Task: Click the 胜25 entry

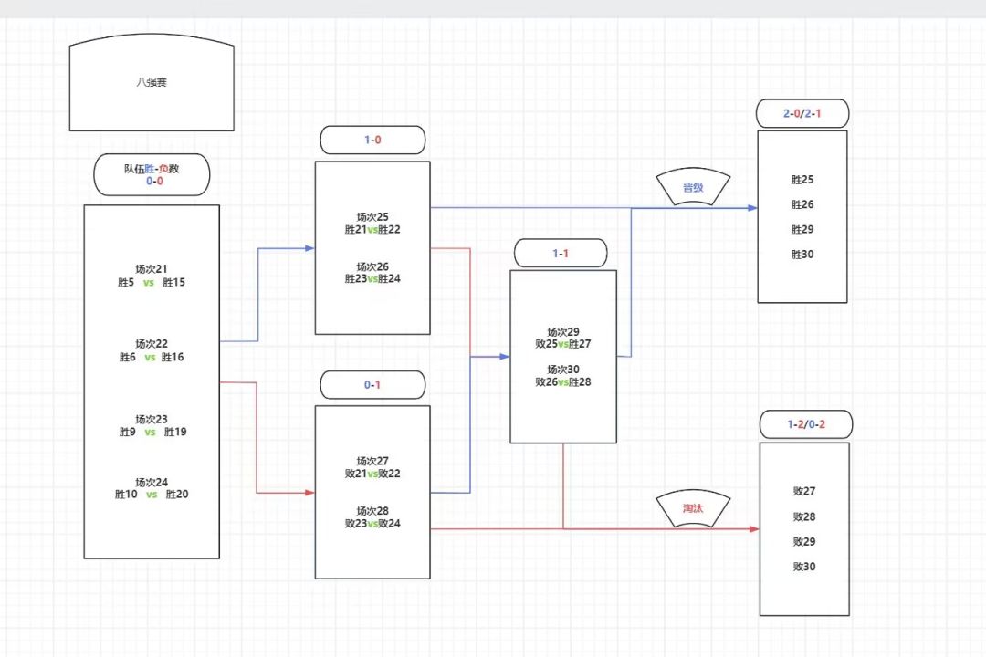Action: [x=802, y=180]
